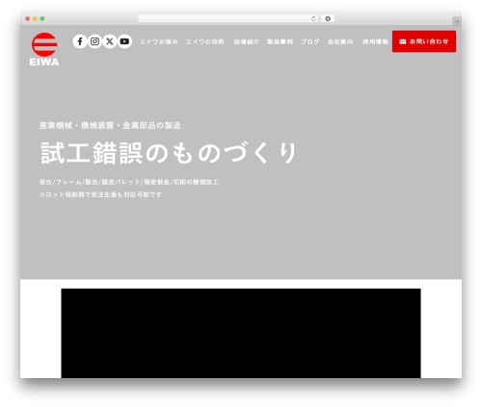
Task: Click the yellow minimize window button
Action: (35, 19)
